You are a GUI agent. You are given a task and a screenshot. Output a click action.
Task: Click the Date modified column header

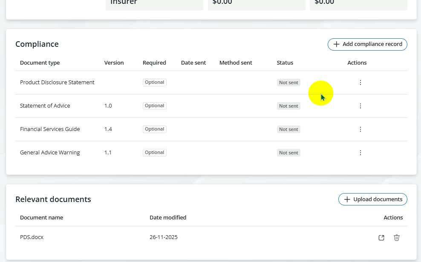[x=168, y=218]
